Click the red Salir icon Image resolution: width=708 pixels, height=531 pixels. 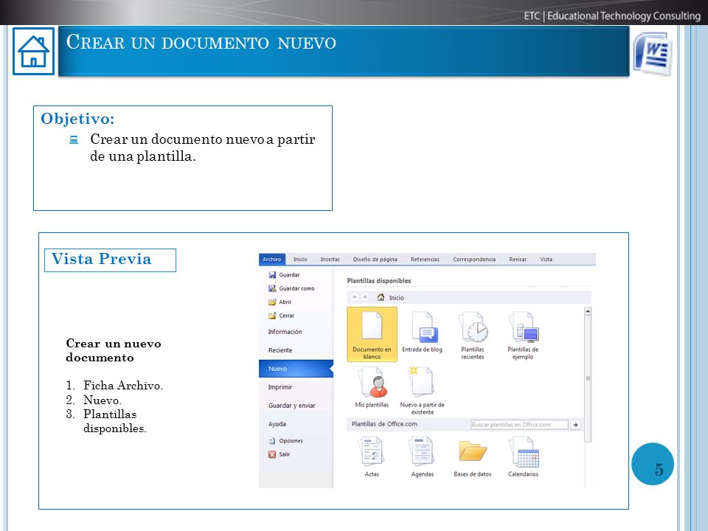coord(272,455)
